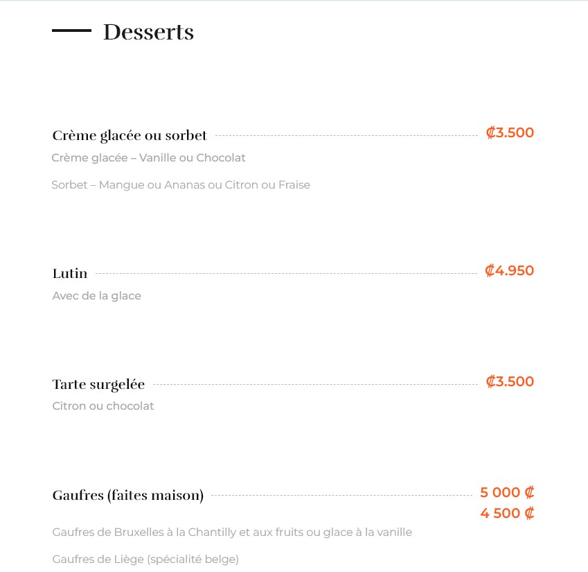Click the dotted leader after Gaufres (faites maison)
Screen dimensions: 588x572
pyautogui.click(x=341, y=496)
